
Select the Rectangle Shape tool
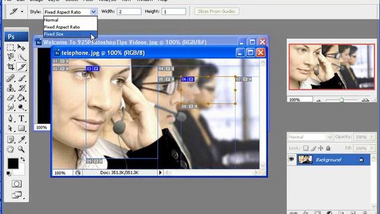tap(21, 128)
